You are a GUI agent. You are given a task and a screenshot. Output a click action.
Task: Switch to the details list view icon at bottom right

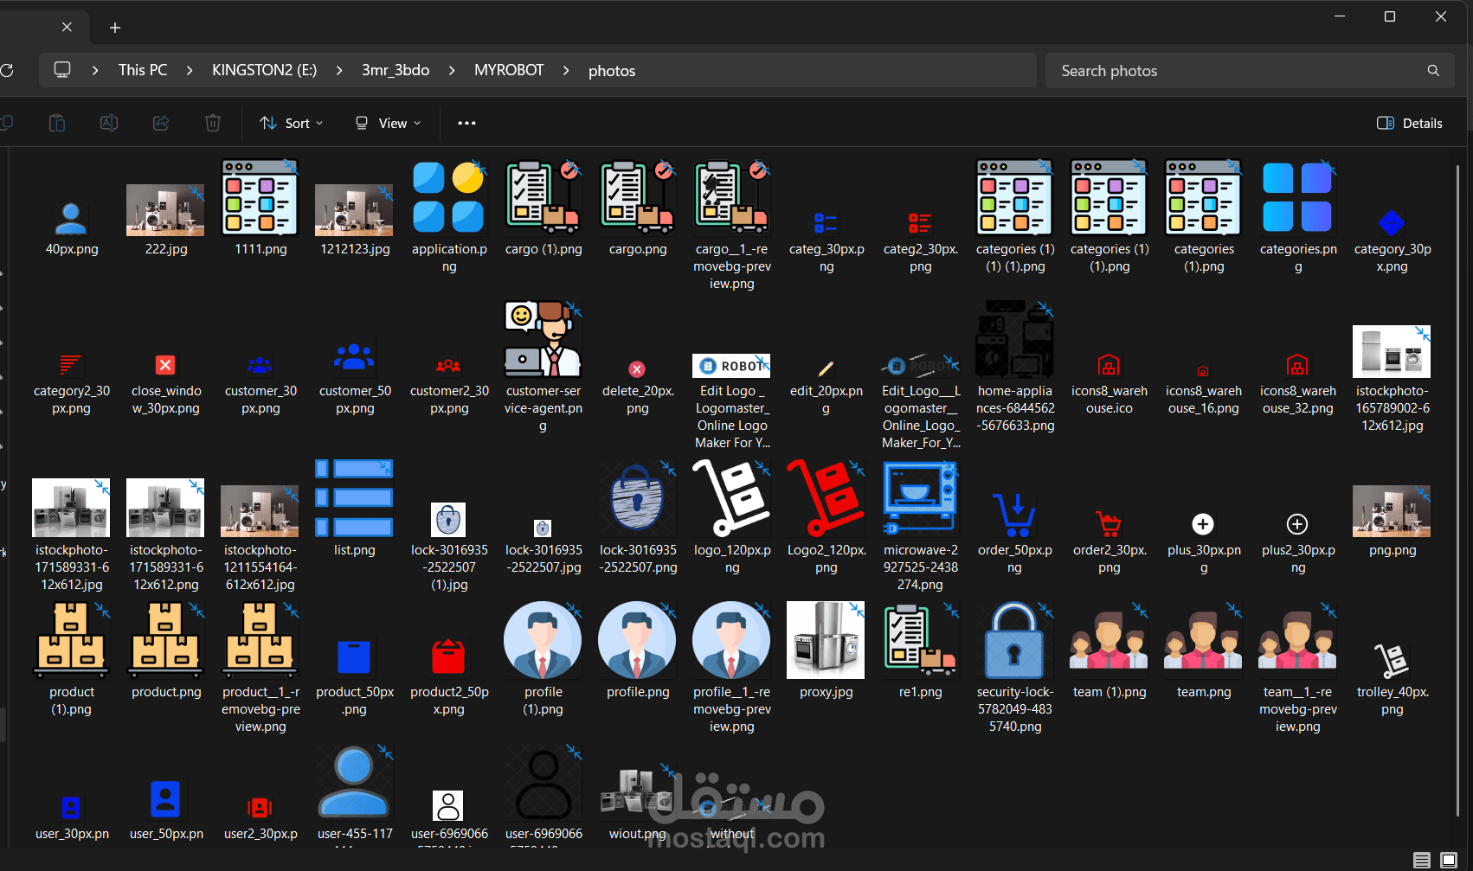[x=1422, y=860]
